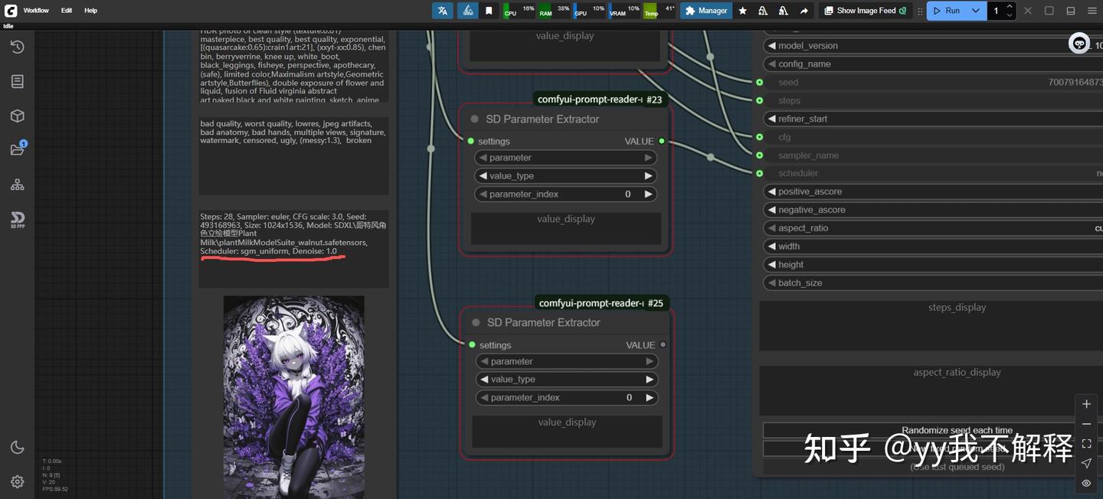
Task: Toggle dark theme moon icon
Action: click(x=17, y=448)
